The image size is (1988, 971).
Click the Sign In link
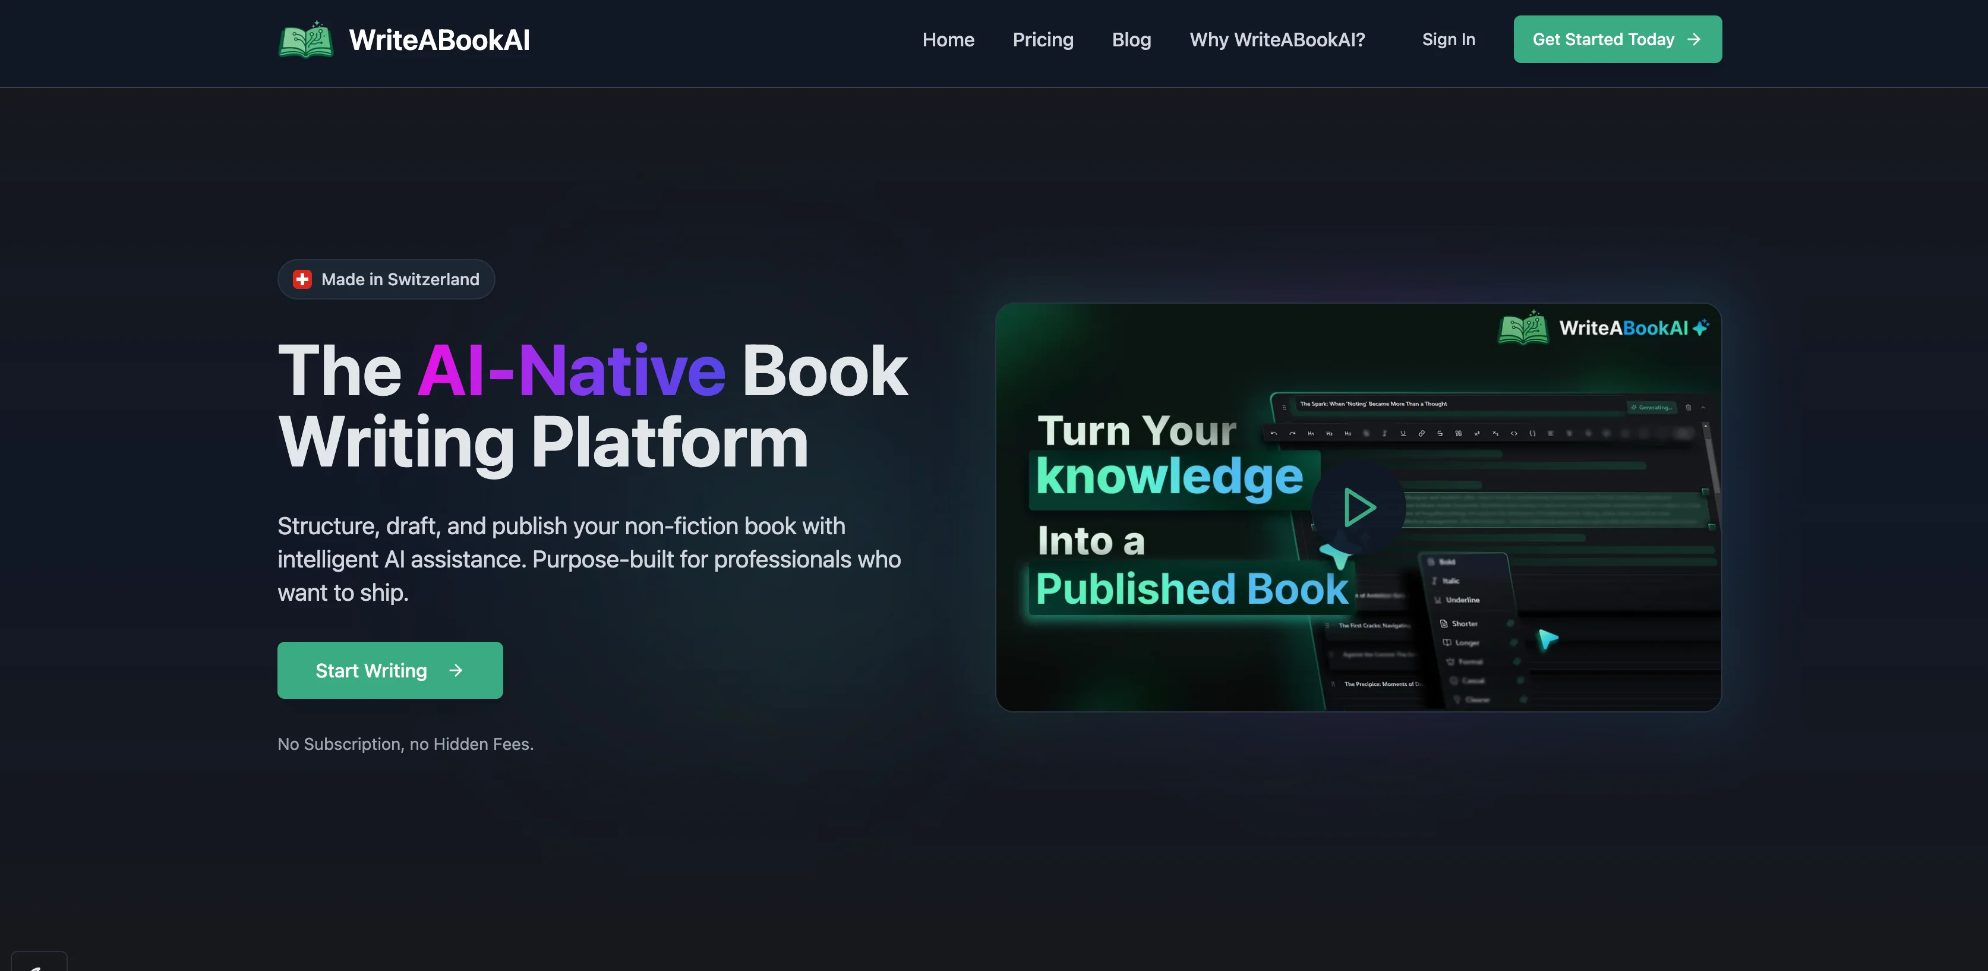click(1448, 39)
